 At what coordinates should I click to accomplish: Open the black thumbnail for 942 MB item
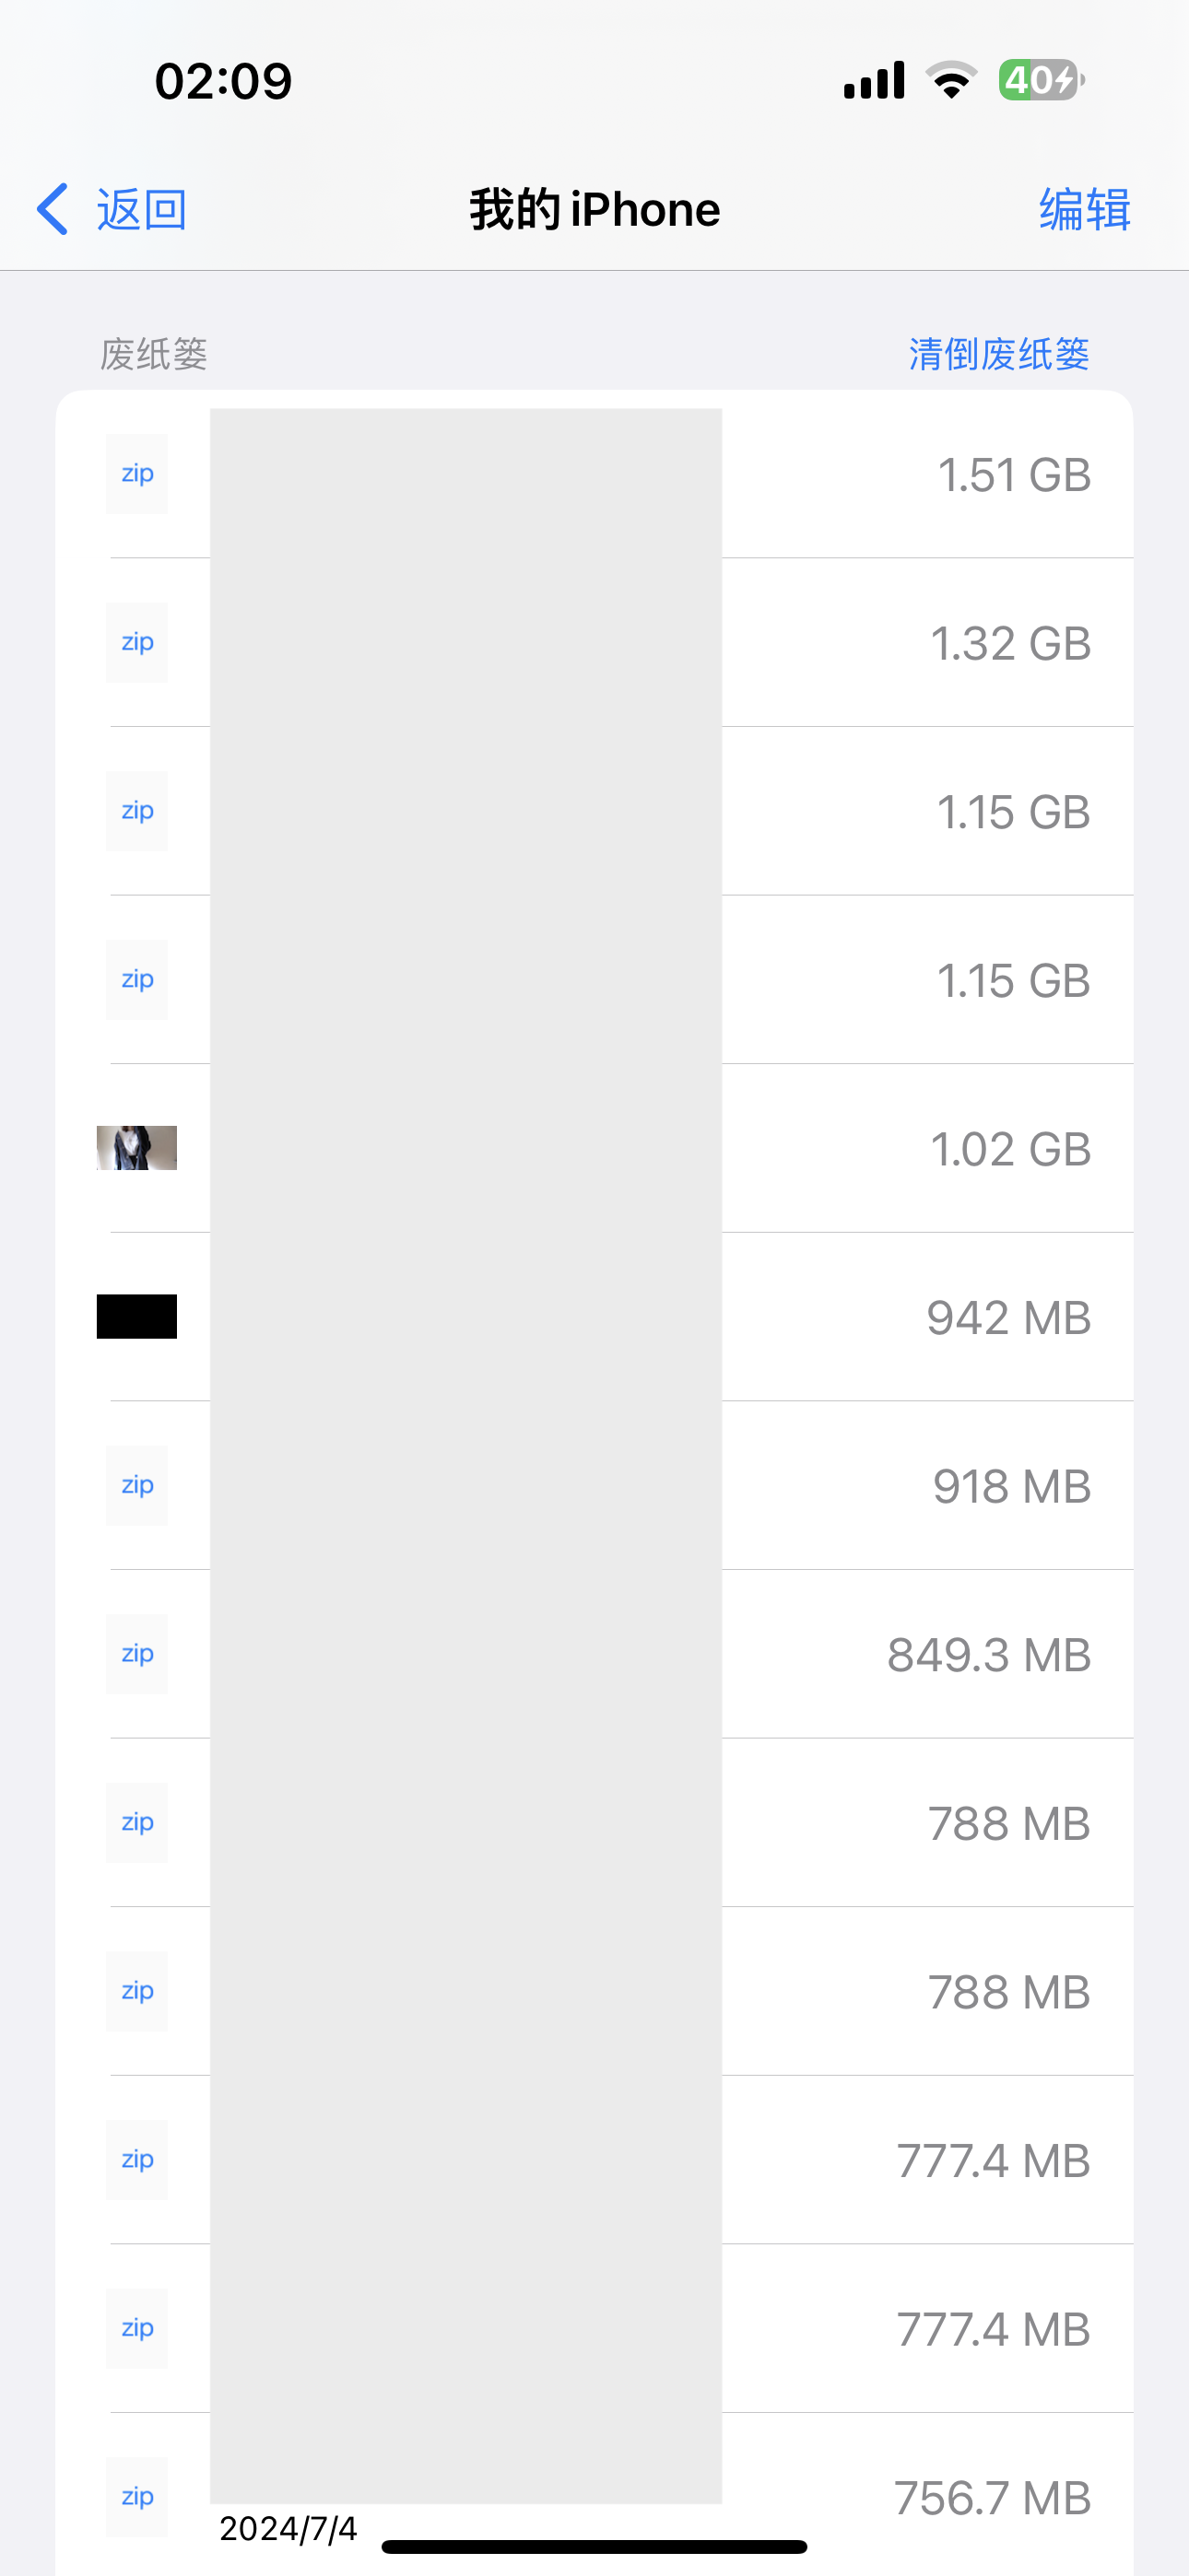(x=137, y=1316)
